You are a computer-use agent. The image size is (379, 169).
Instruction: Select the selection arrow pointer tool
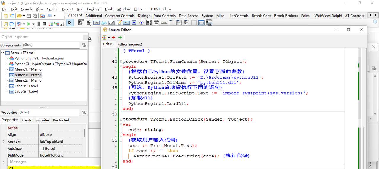tap(70, 22)
